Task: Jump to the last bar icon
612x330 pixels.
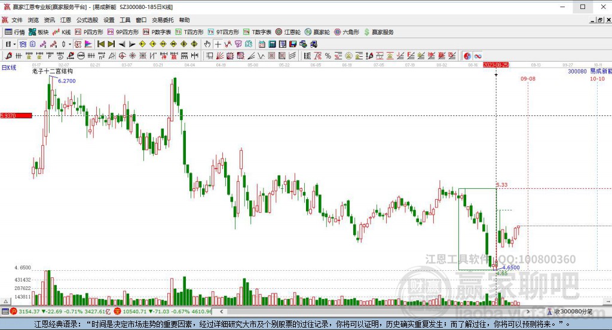Action: coord(111,44)
